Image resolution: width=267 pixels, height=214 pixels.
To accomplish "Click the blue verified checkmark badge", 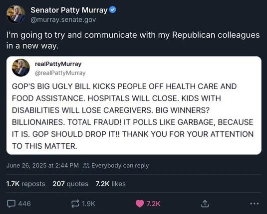I will click(x=112, y=9).
